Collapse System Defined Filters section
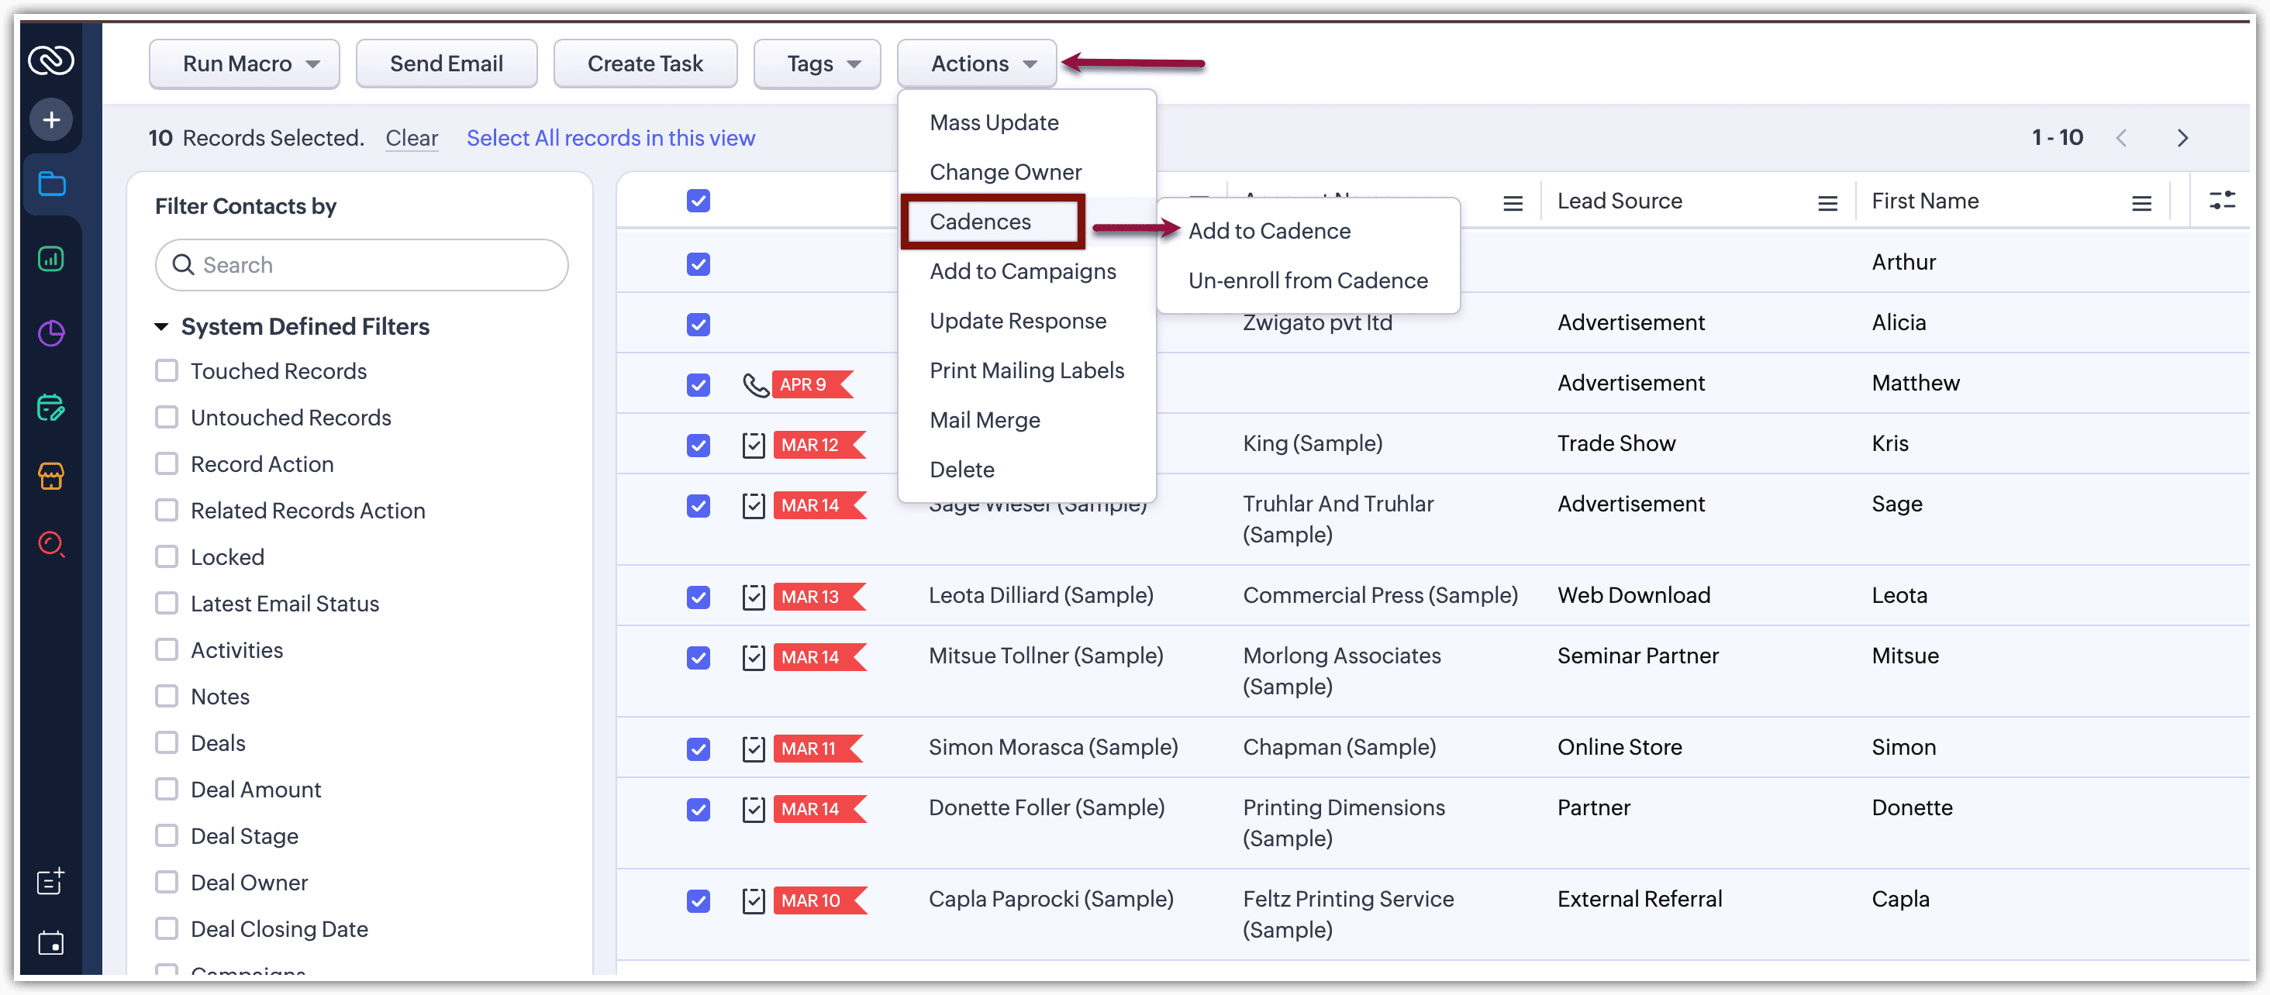The image size is (2270, 995). [161, 327]
